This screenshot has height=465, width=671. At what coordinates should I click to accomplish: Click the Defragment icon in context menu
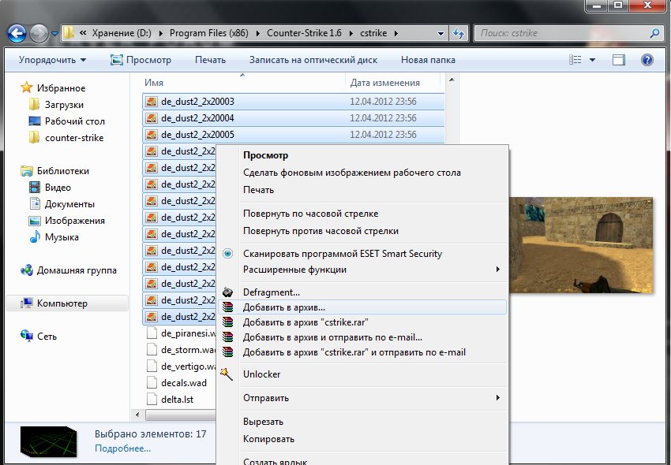(227, 292)
